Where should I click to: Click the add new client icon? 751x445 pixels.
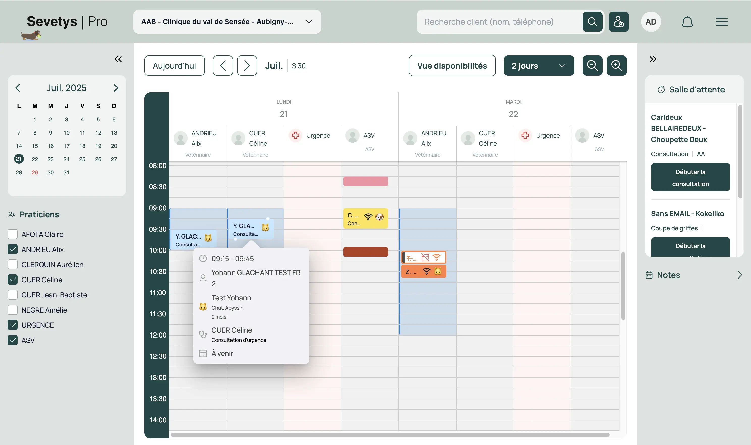pyautogui.click(x=619, y=22)
